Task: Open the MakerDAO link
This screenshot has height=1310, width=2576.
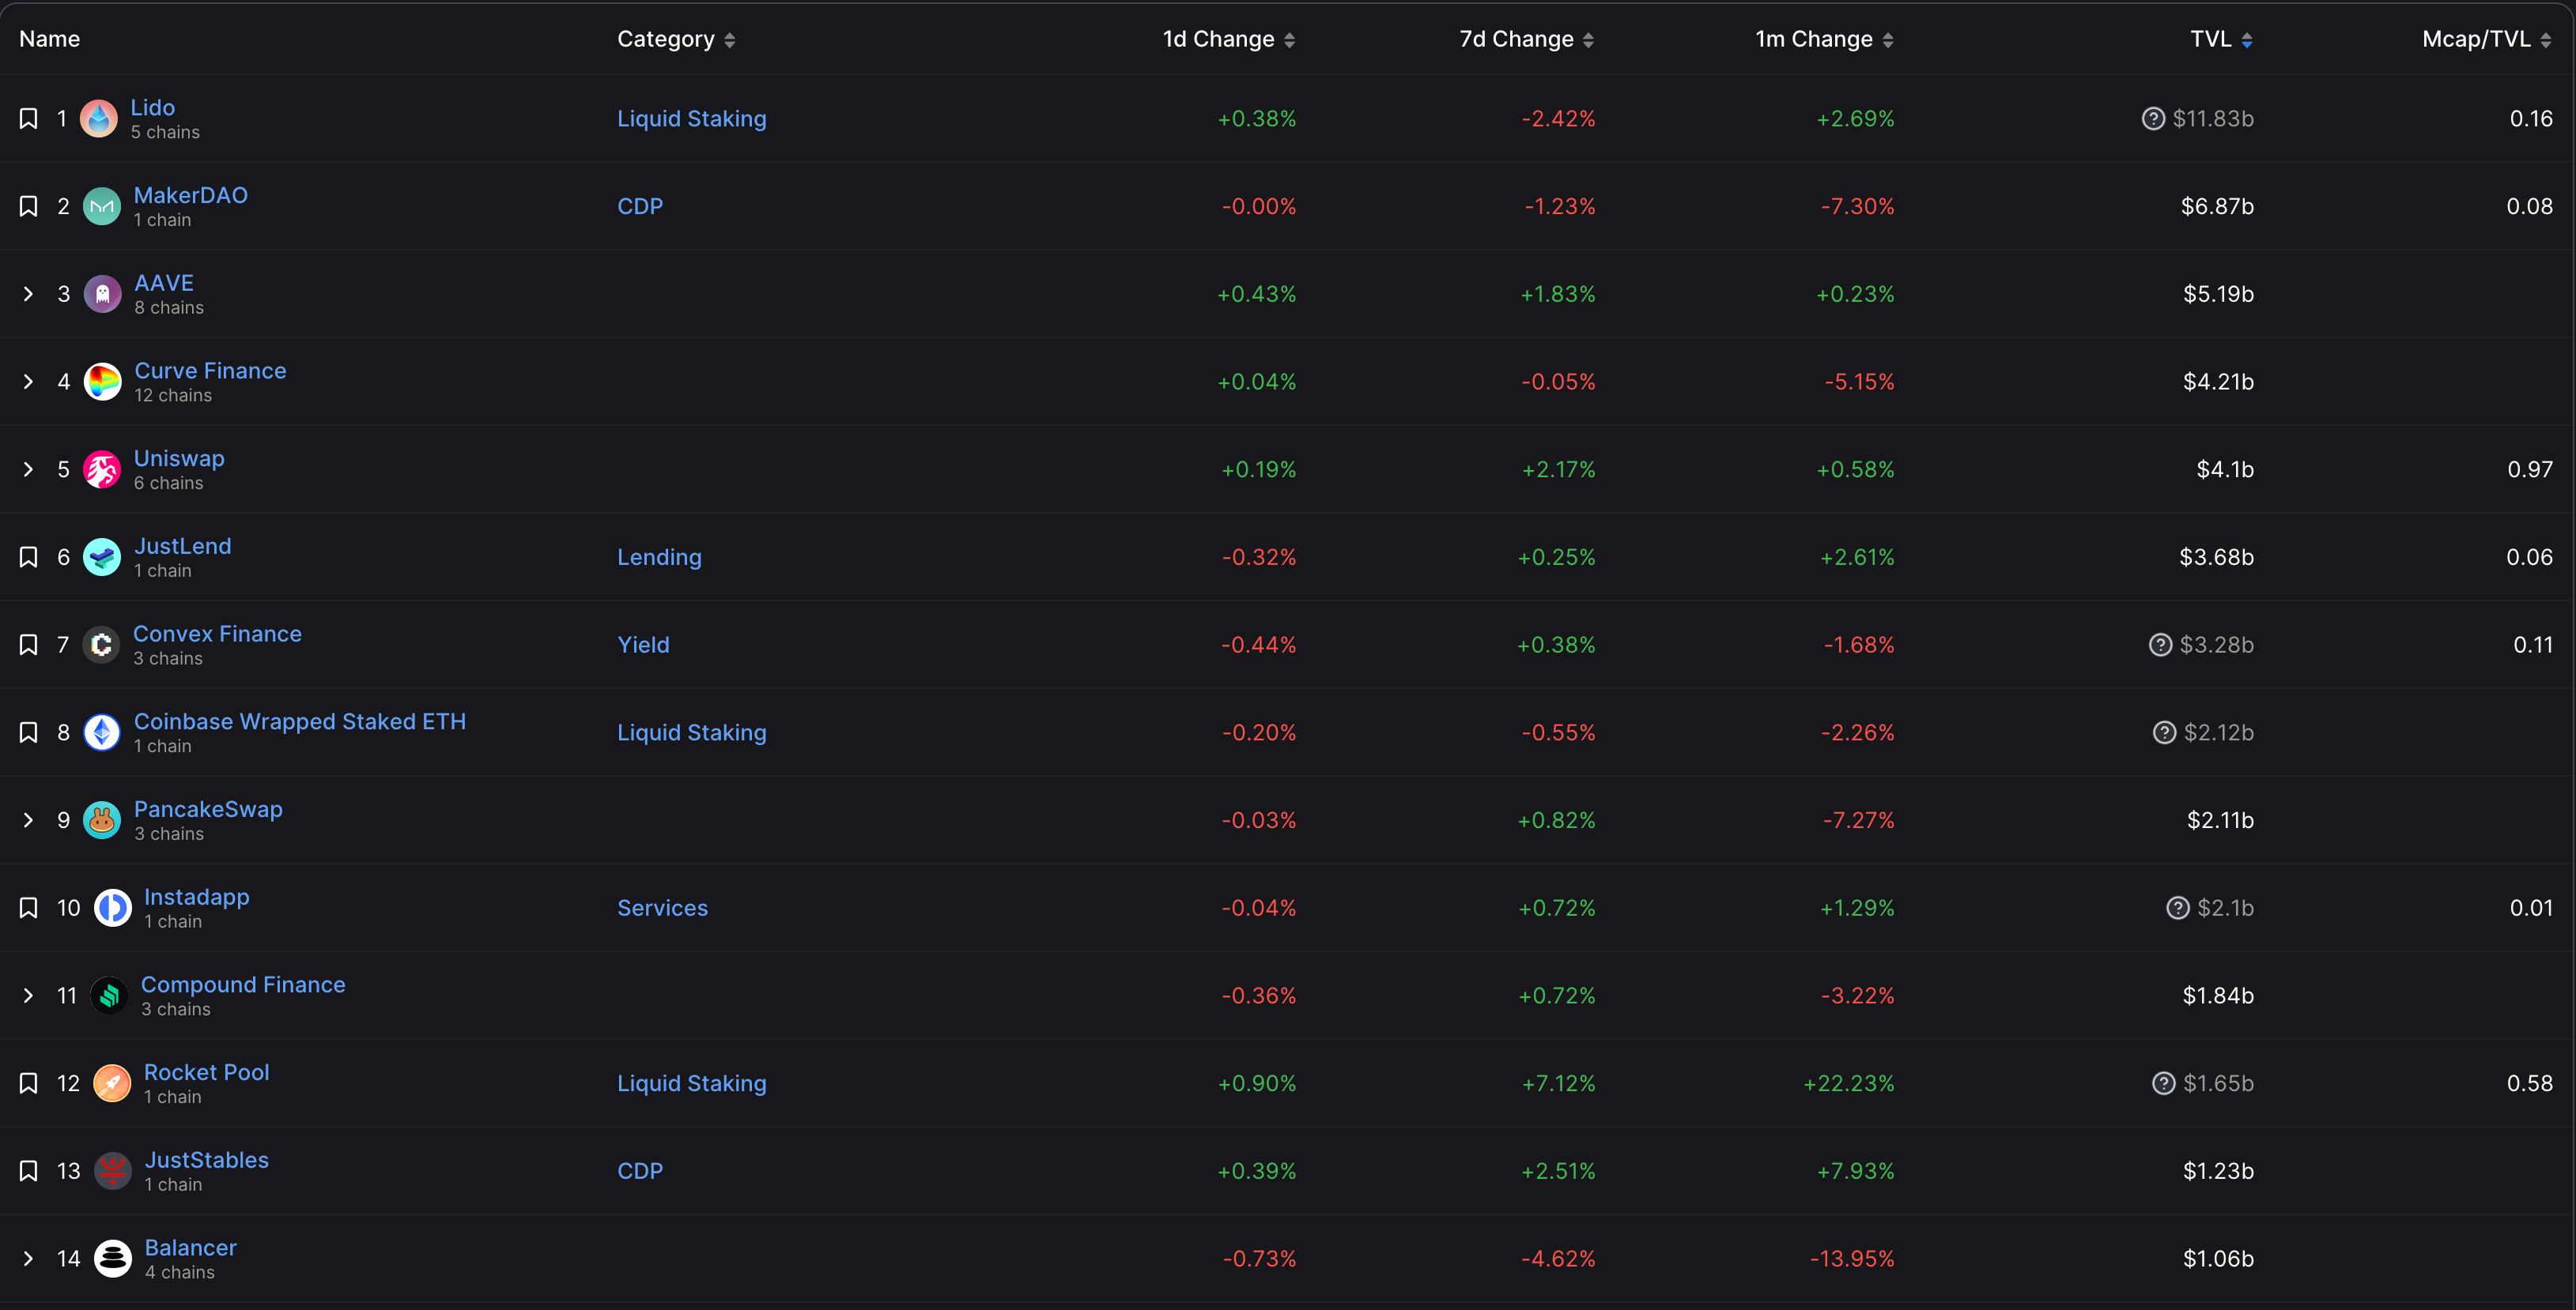Action: coord(191,195)
